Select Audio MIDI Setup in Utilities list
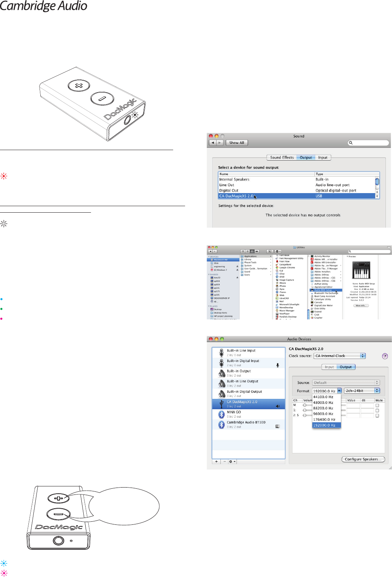This screenshot has width=392, height=577. pyautogui.click(x=325, y=290)
